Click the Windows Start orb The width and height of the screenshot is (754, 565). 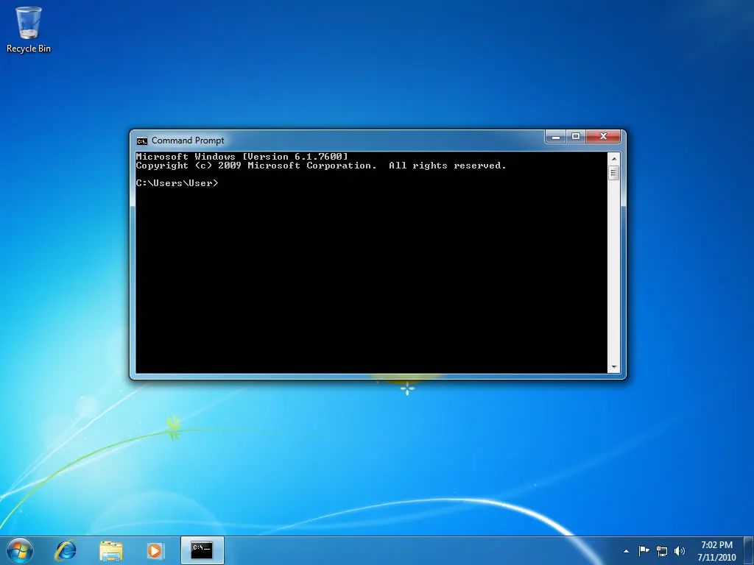(x=20, y=550)
